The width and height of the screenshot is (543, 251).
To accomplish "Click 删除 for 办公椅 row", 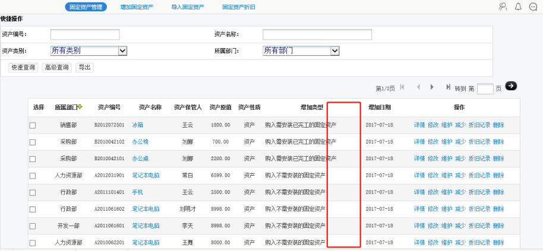I will click(x=498, y=142).
